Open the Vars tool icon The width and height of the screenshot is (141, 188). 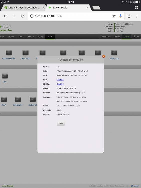[x=5, y=76]
